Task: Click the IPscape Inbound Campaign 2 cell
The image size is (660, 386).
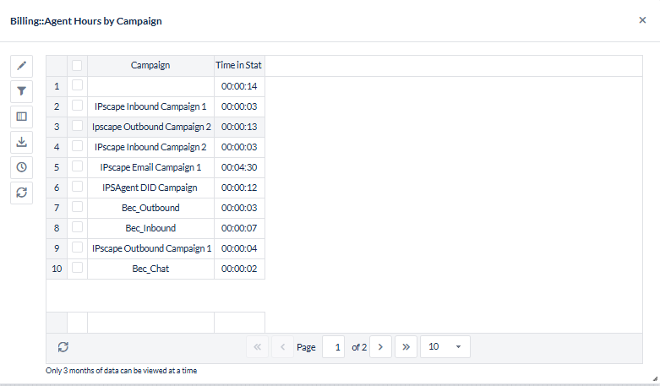Action: (x=150, y=147)
